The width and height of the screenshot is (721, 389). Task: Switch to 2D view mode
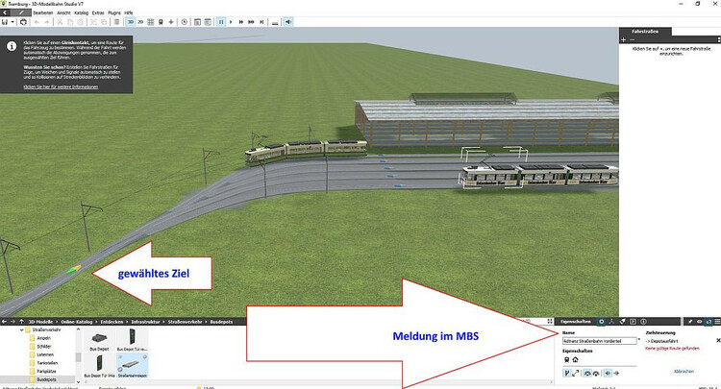click(140, 22)
